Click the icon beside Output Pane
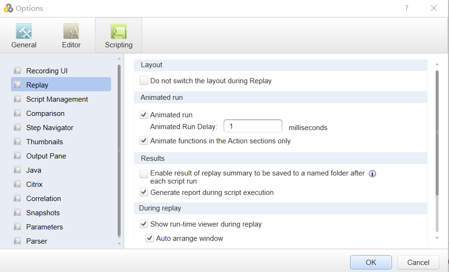The height and width of the screenshot is (272, 449). point(17,156)
